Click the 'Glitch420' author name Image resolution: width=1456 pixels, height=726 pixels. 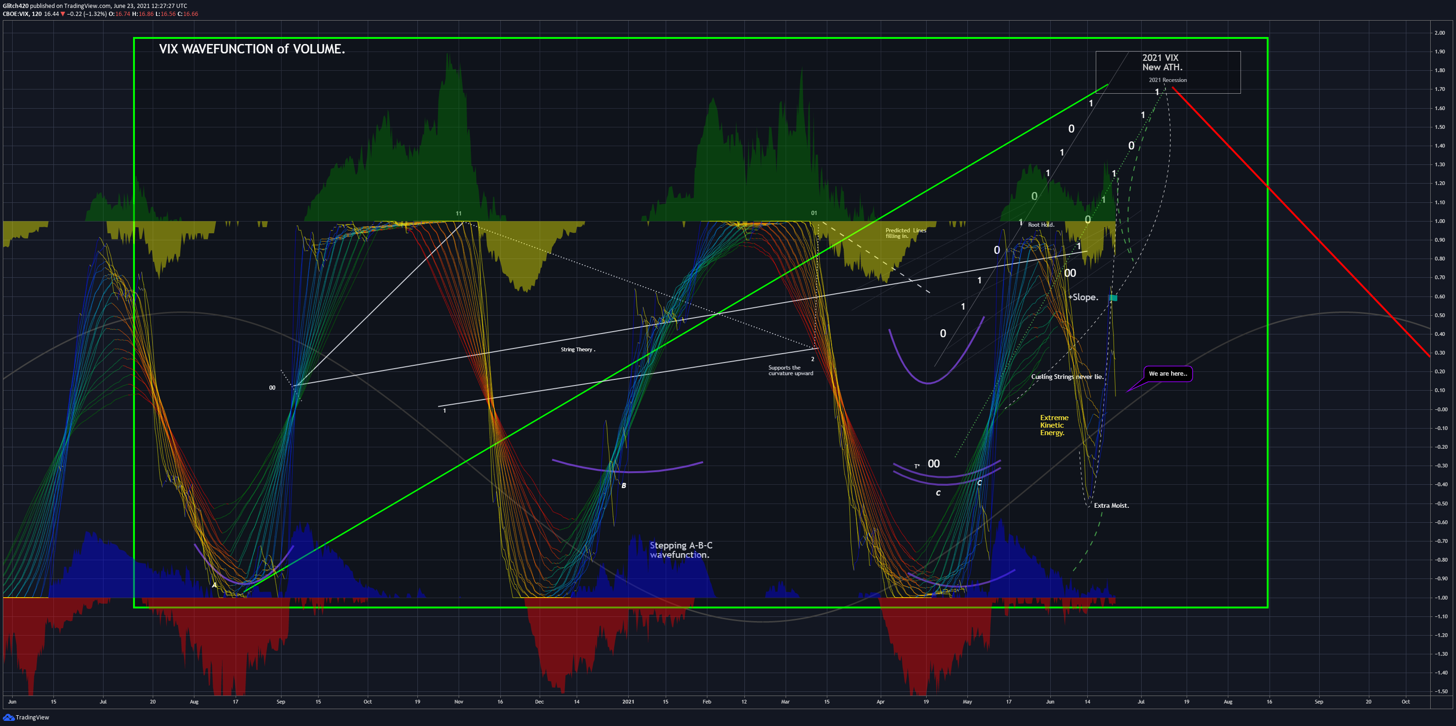[15, 6]
